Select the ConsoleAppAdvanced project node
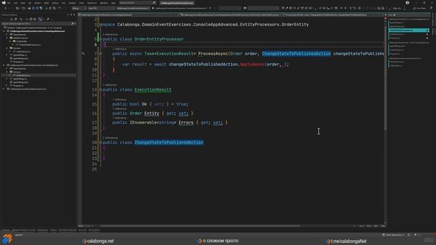Viewport: 436px width, 245px height. pos(37,31)
